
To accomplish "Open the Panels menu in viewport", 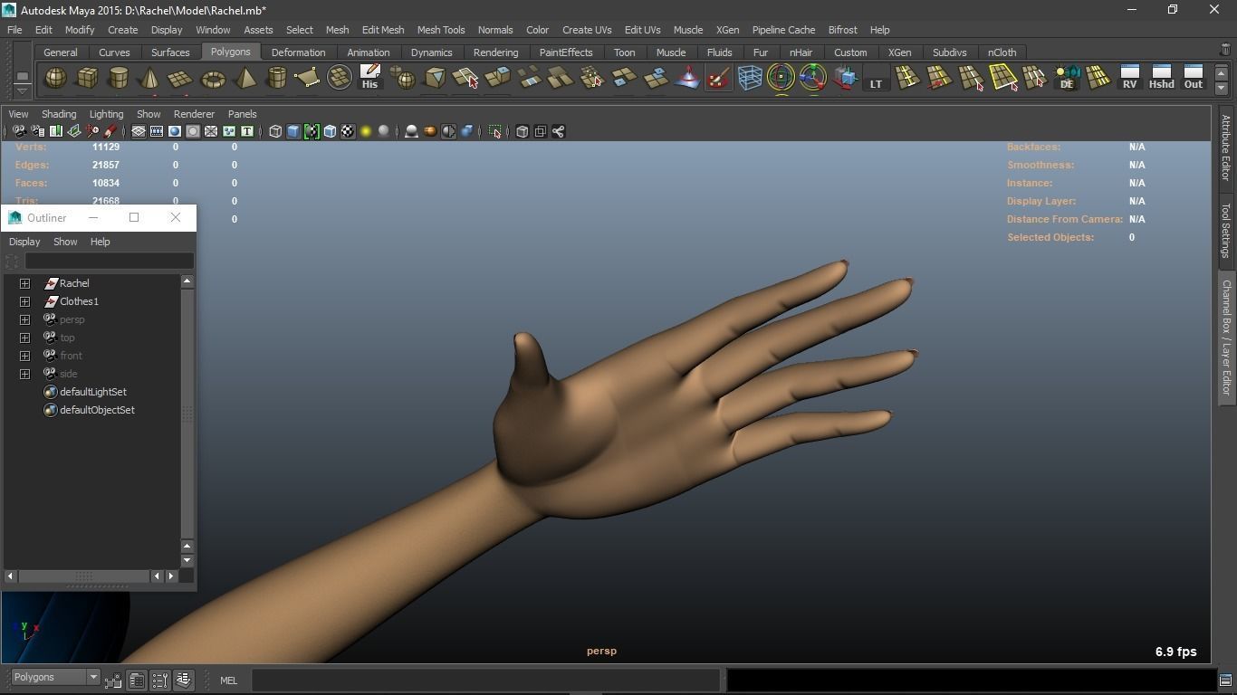I will click(x=242, y=114).
